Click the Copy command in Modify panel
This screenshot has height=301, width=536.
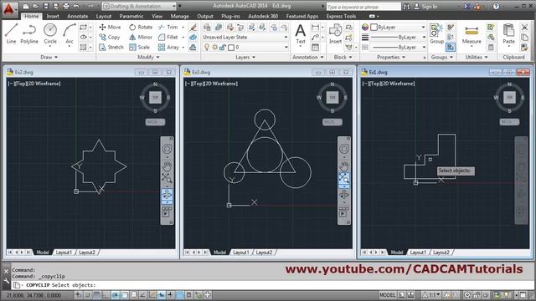pos(110,37)
